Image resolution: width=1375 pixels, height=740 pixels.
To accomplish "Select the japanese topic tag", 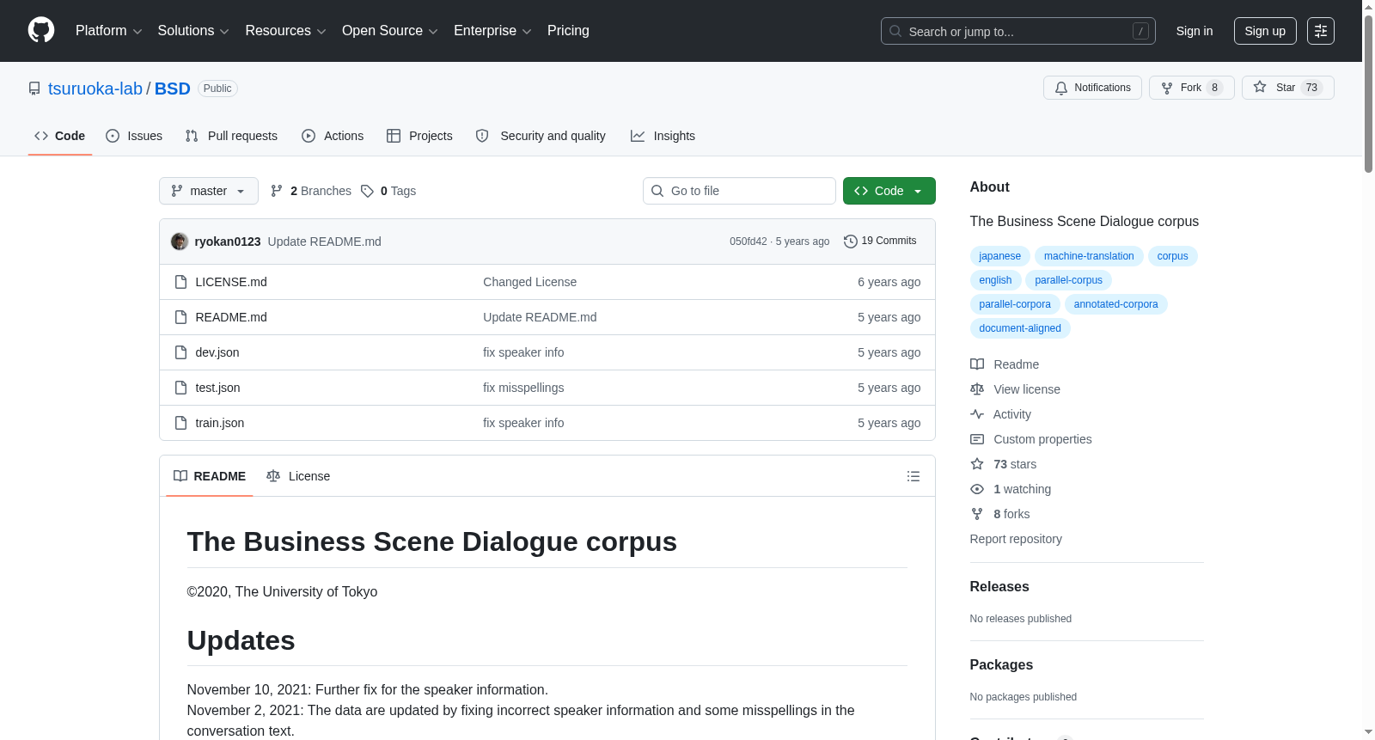I will click(x=1000, y=256).
